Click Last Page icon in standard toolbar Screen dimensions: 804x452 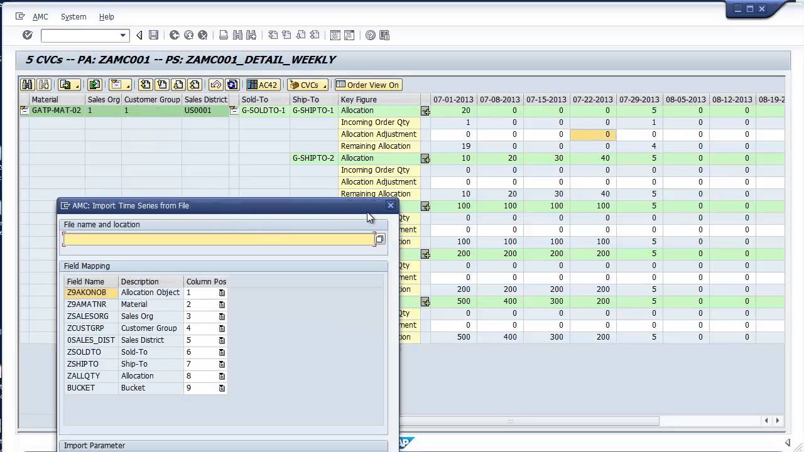314,35
